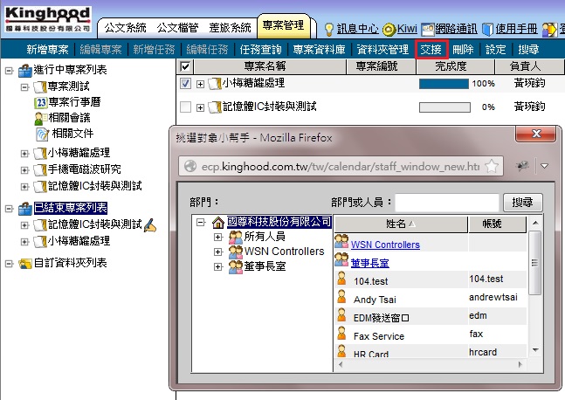Open the 專案行事曆 calendar icon

point(40,103)
